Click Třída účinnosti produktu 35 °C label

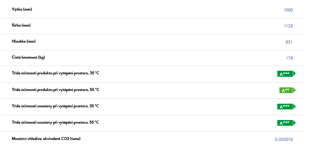point(55,73)
